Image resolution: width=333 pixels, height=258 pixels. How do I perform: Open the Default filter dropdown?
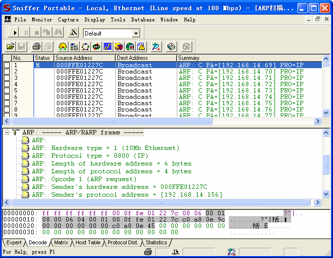pyautogui.click(x=136, y=33)
